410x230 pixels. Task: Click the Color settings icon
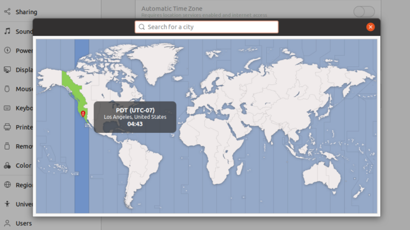tap(8, 166)
